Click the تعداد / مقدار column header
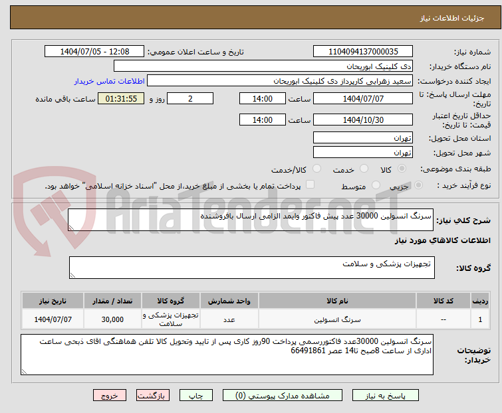Viewport: 502px width, 413px height. click(x=112, y=301)
